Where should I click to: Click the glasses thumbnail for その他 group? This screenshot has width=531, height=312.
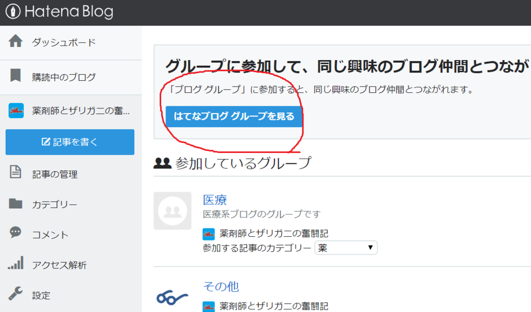pyautogui.click(x=172, y=297)
